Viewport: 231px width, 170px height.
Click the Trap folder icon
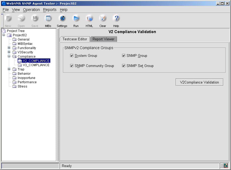(x=14, y=69)
